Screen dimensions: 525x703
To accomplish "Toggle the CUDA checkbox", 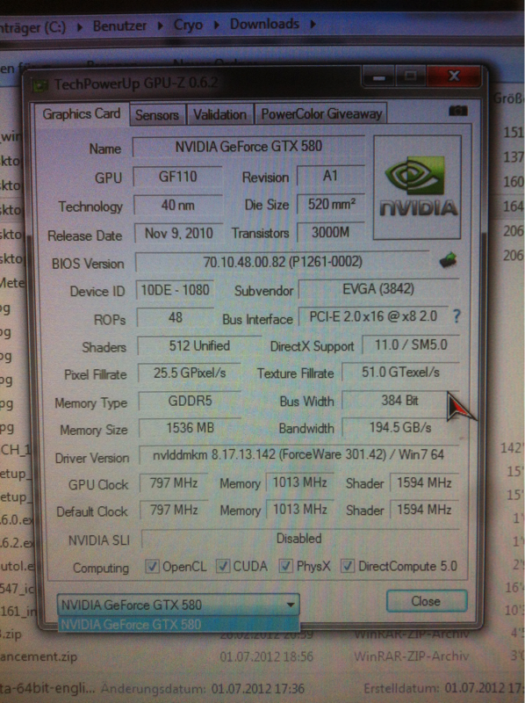I will (223, 566).
